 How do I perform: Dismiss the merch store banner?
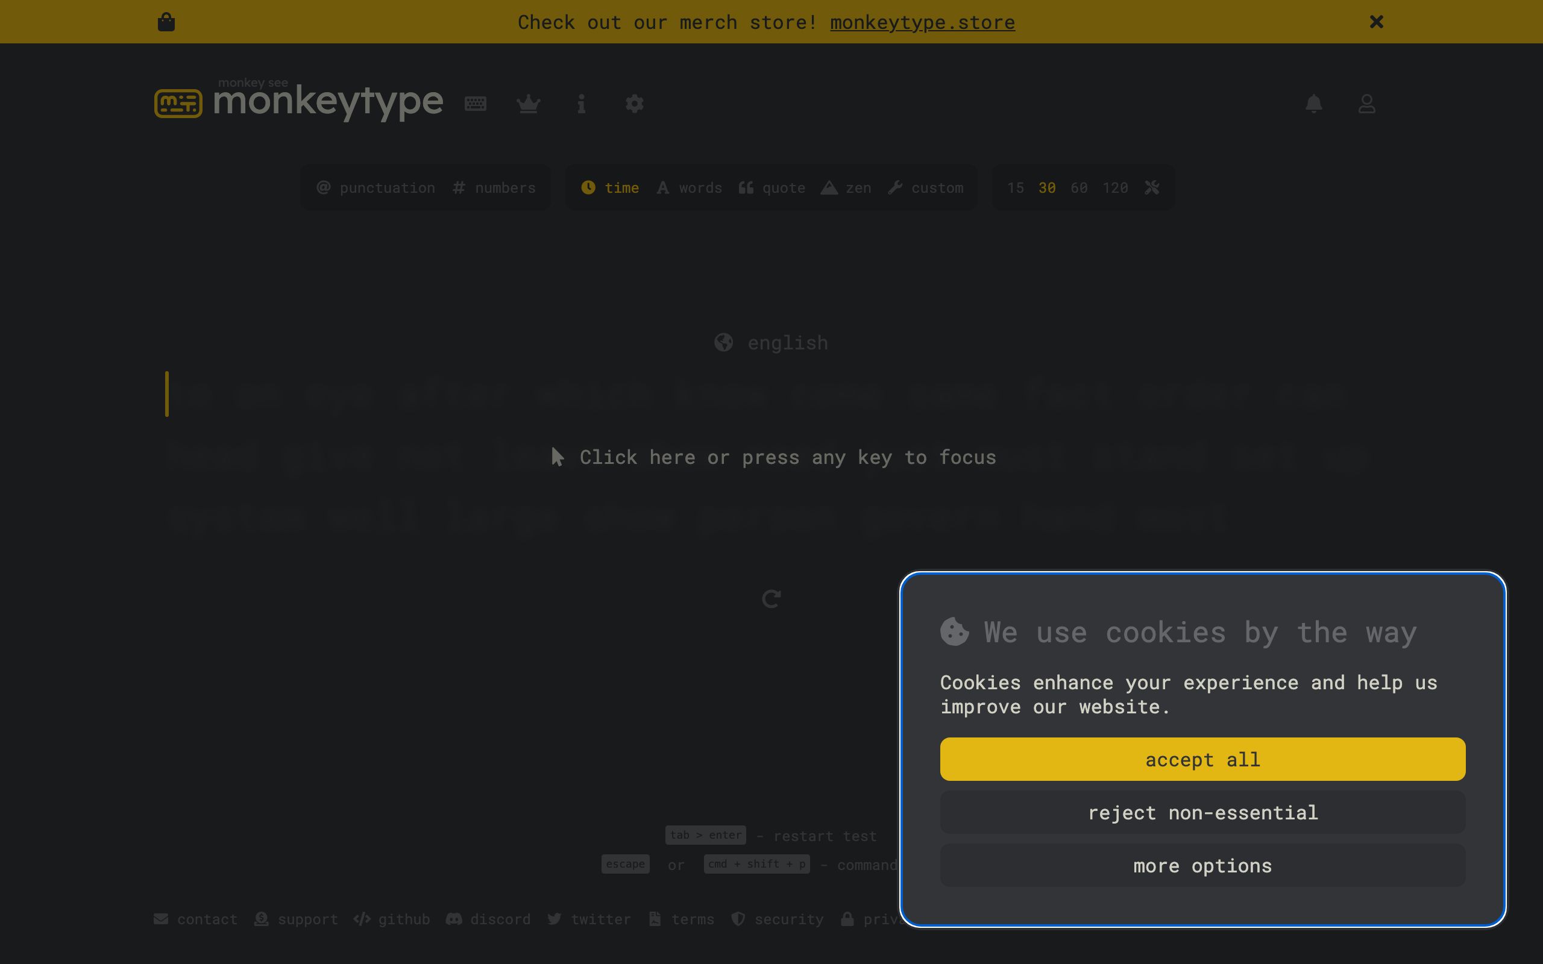tap(1377, 22)
